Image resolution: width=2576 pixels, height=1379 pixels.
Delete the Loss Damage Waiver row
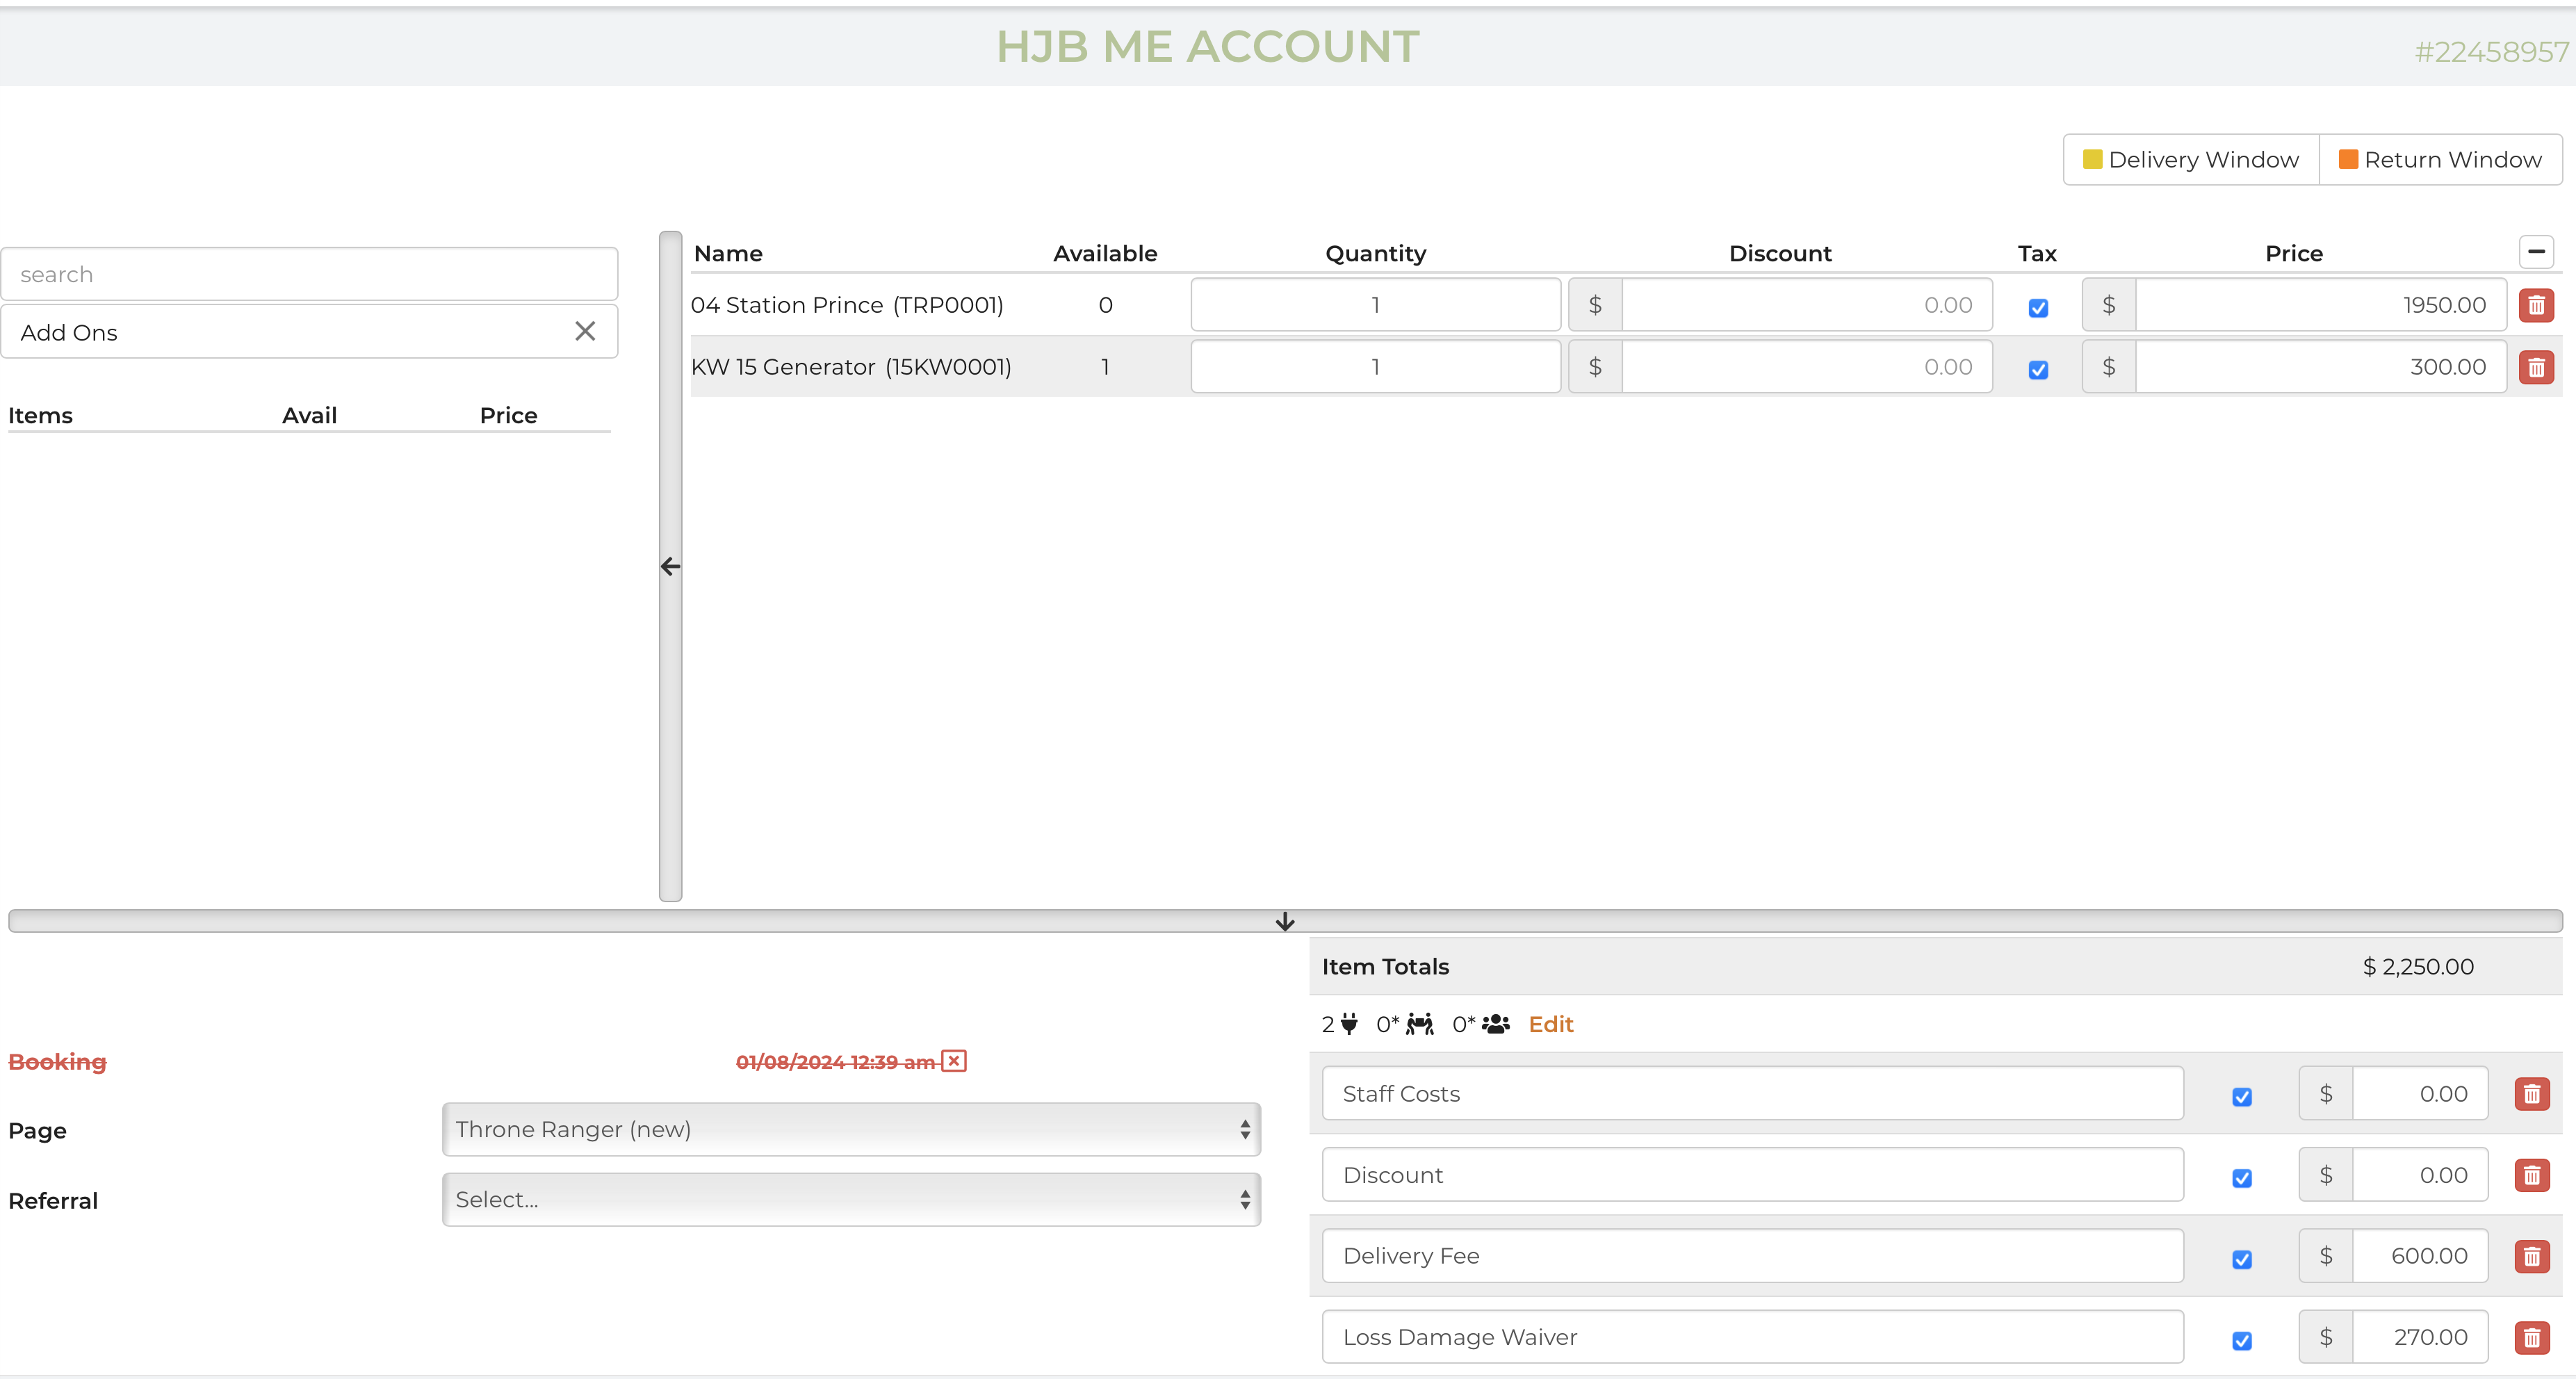pyautogui.click(x=2531, y=1337)
